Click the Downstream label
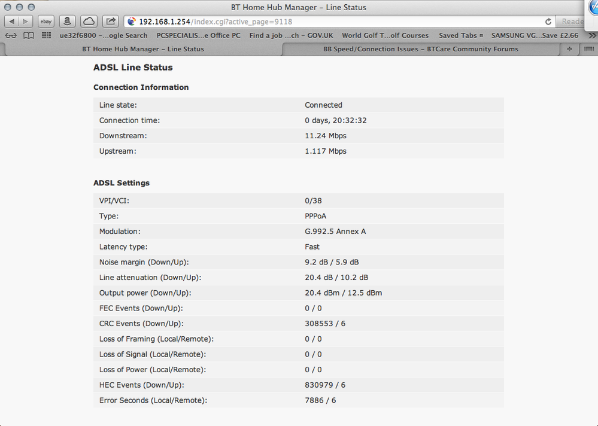 (123, 136)
